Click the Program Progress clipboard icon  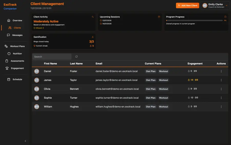click(x=225, y=17)
